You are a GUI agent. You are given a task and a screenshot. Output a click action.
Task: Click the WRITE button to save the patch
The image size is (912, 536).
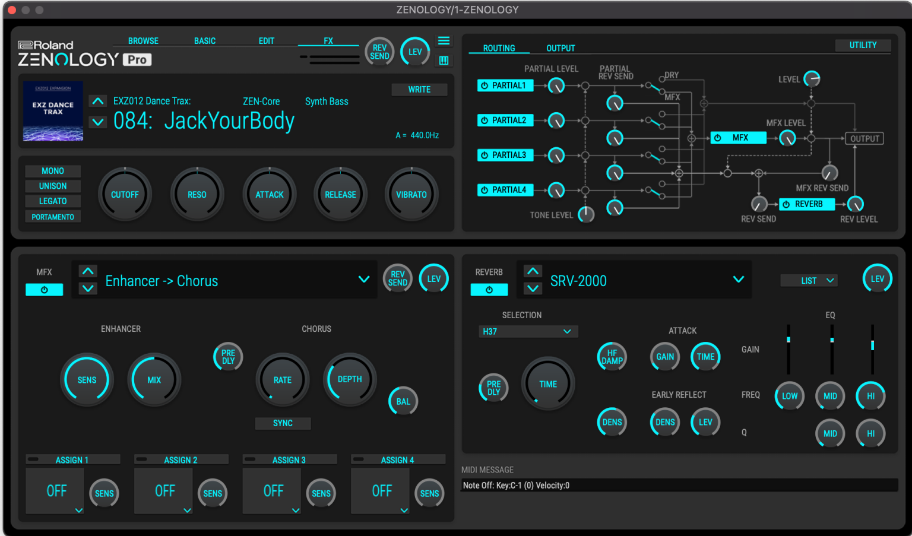tap(419, 89)
